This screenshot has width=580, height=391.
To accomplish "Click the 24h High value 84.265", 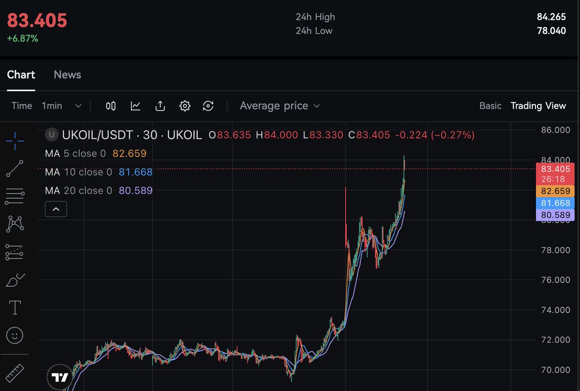I will coord(551,17).
